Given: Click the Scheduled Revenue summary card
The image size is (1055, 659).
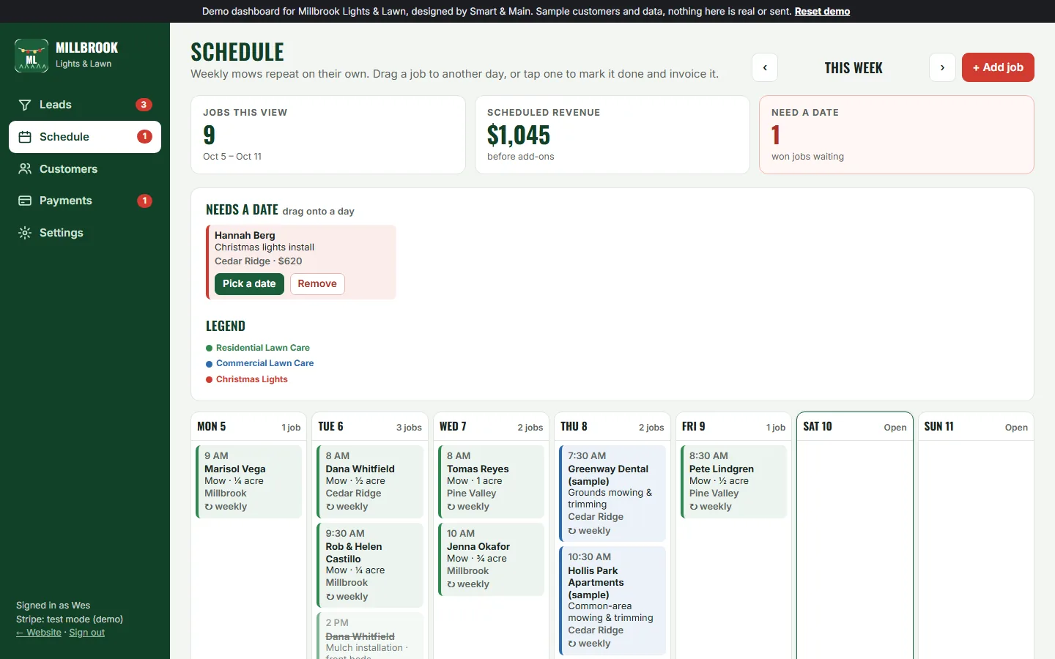Looking at the screenshot, I should (x=612, y=135).
